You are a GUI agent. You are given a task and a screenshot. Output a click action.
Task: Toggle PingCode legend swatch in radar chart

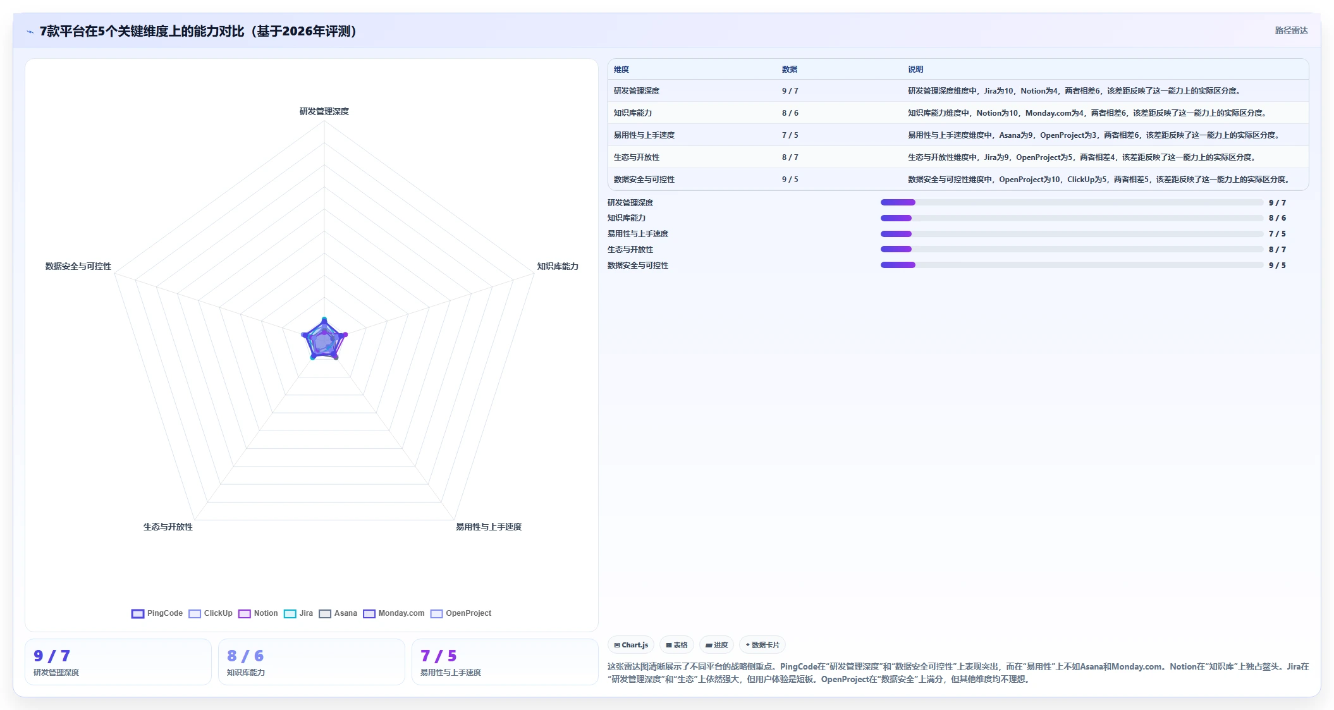pos(138,613)
